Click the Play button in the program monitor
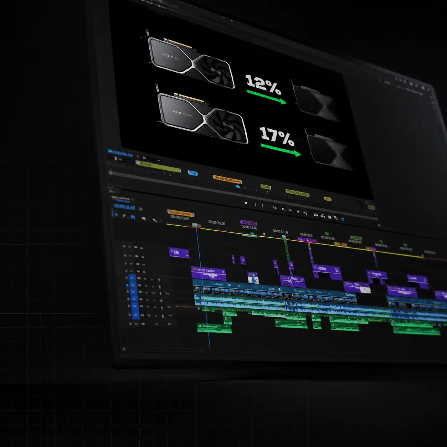The image size is (447, 447). (x=291, y=210)
